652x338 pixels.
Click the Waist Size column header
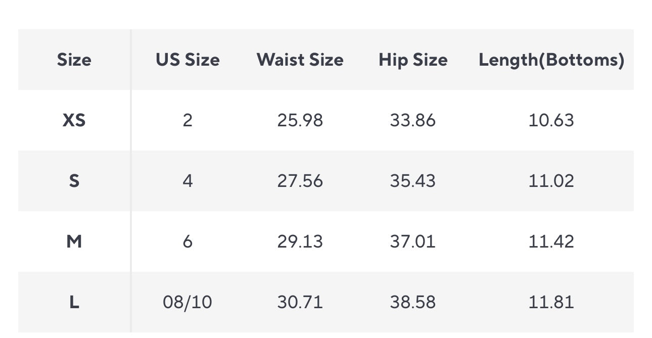[300, 60]
